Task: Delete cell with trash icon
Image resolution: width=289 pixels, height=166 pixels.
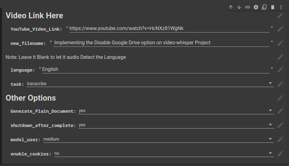Action: pos(273,7)
